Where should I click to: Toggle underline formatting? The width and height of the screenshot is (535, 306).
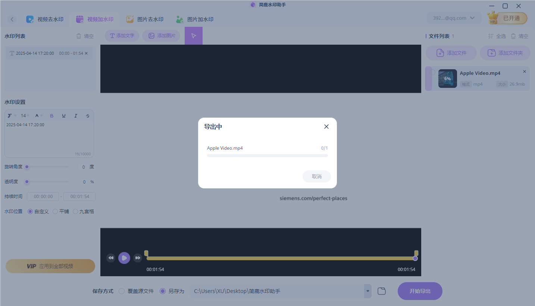pyautogui.click(x=64, y=116)
